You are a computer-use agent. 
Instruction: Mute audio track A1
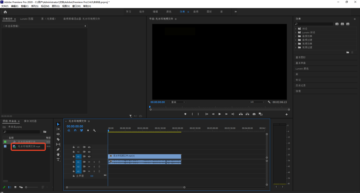click(89, 162)
